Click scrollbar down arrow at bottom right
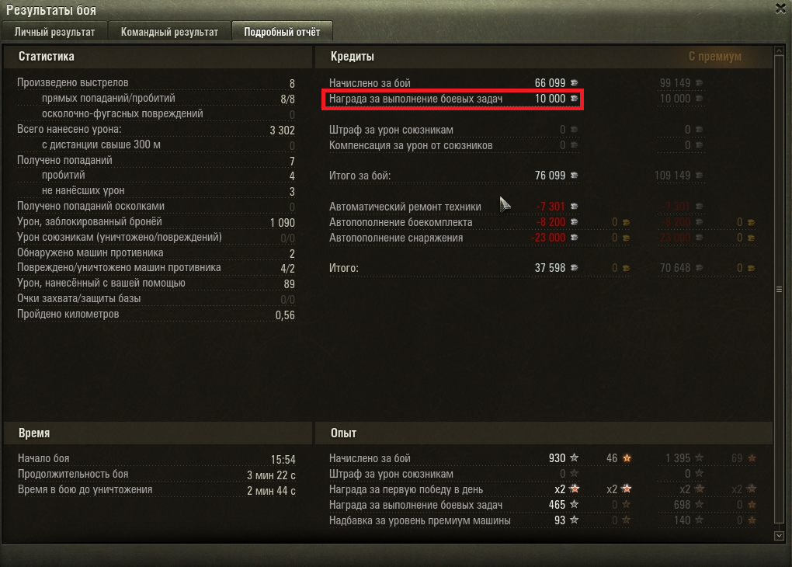Viewport: 792px width, 567px height. 779,536
